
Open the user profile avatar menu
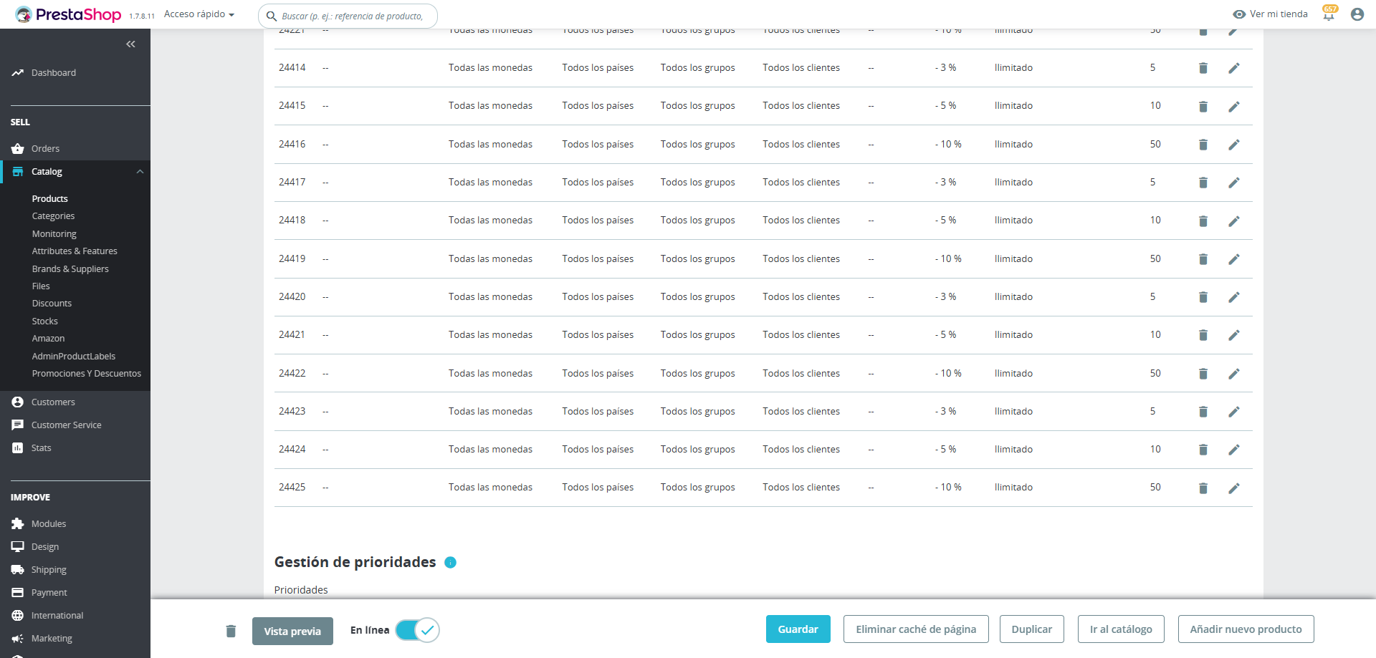[1357, 14]
